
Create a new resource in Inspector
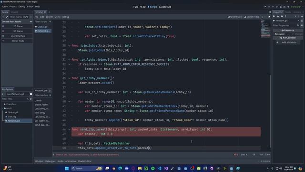(274, 17)
